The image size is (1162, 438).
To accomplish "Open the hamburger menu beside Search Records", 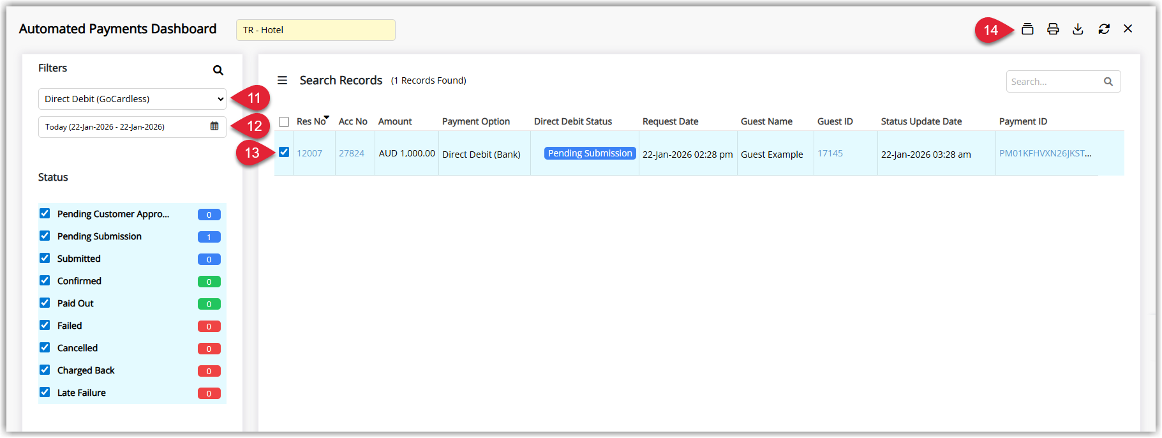I will coord(282,80).
